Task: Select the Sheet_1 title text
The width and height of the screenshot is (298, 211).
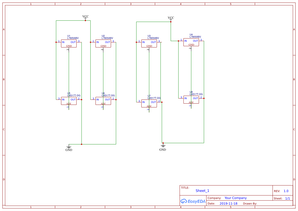Action: point(202,191)
